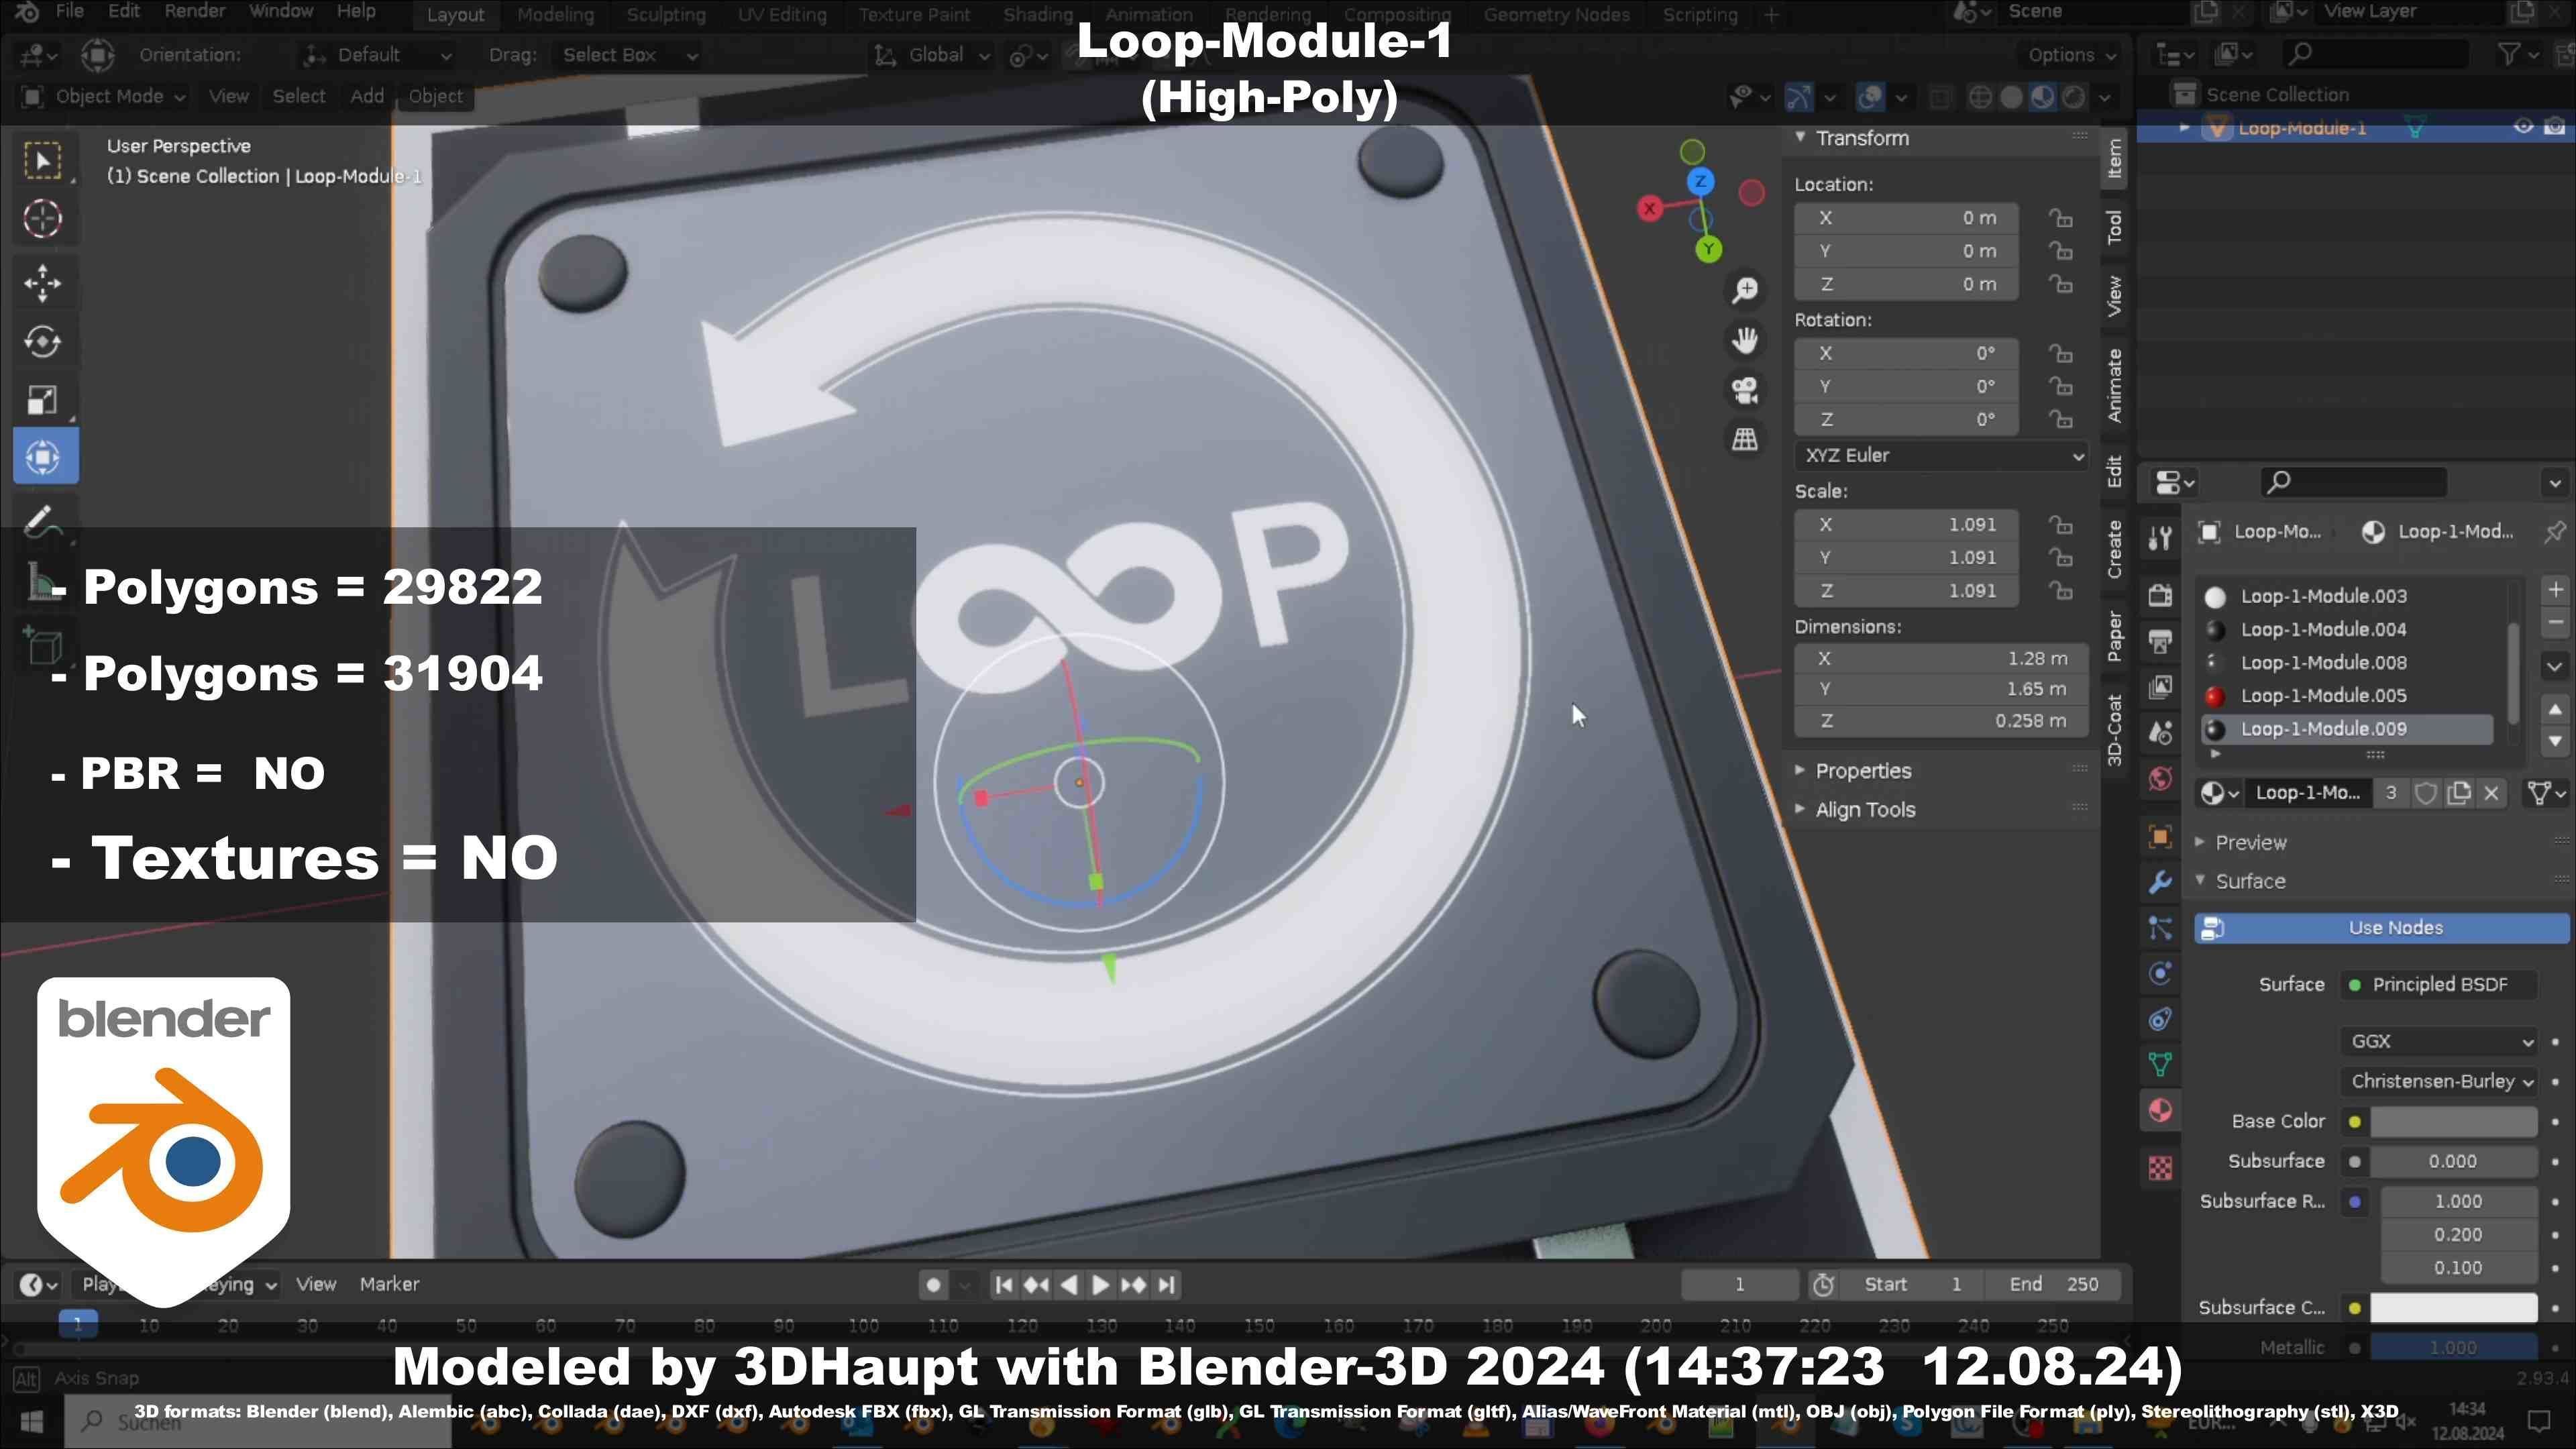Adjust the Subsurface value slider
This screenshot has width=2576, height=1449.
pos(2453,1162)
